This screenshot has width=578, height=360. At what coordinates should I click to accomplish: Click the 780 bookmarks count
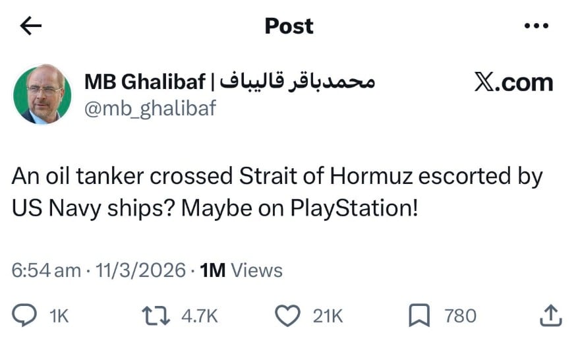460,316
